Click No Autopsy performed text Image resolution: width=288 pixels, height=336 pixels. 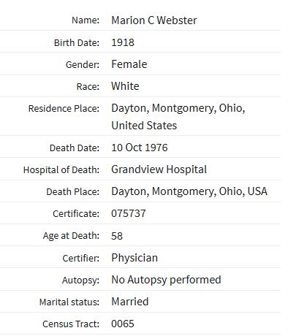[x=166, y=280]
